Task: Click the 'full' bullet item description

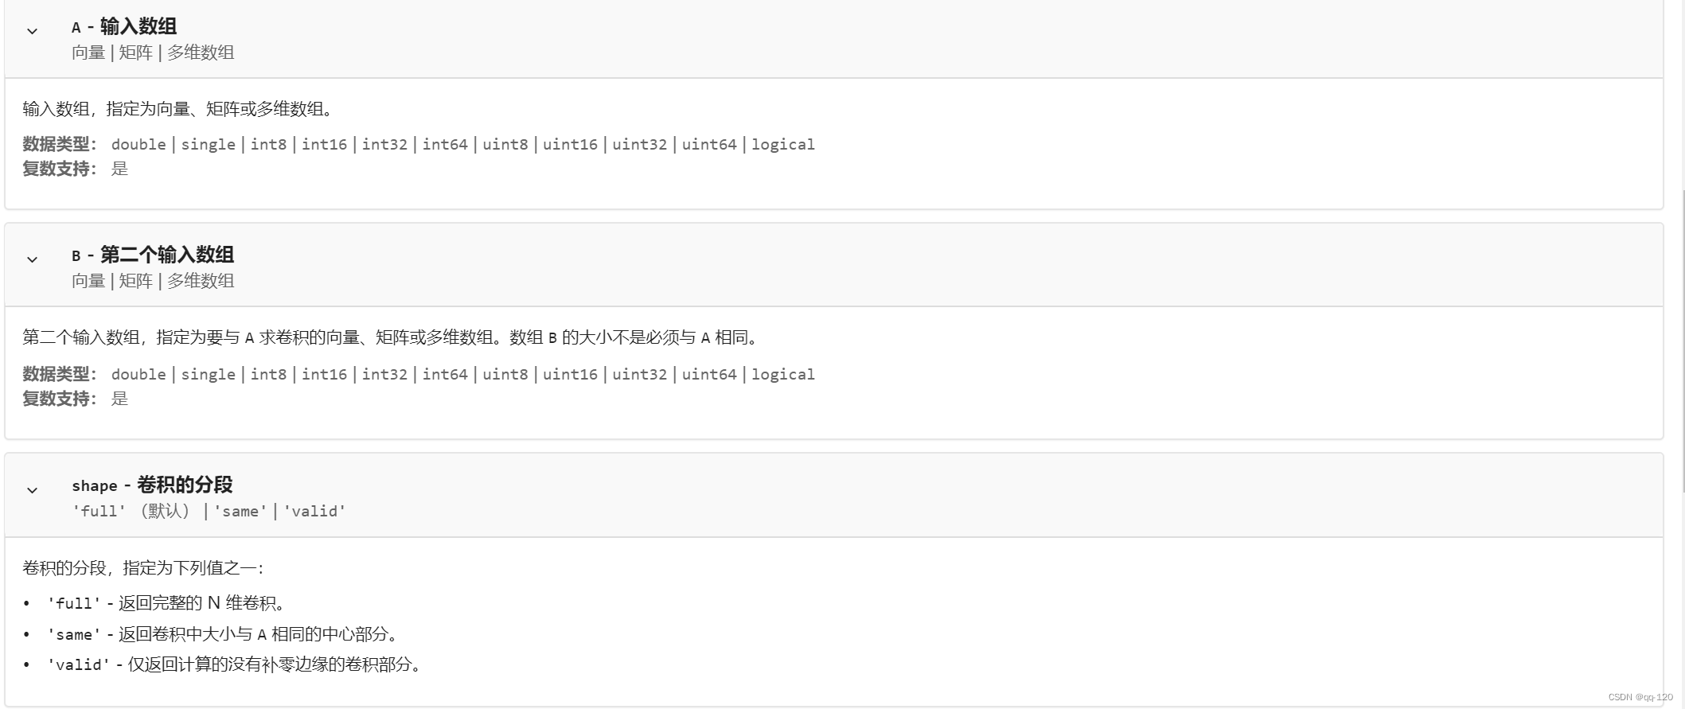Action: (167, 603)
